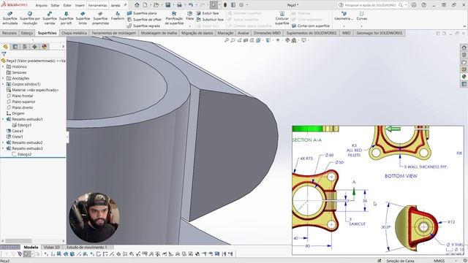
Task: Open the Estudo de movimento 1 tab
Action: tap(87, 247)
